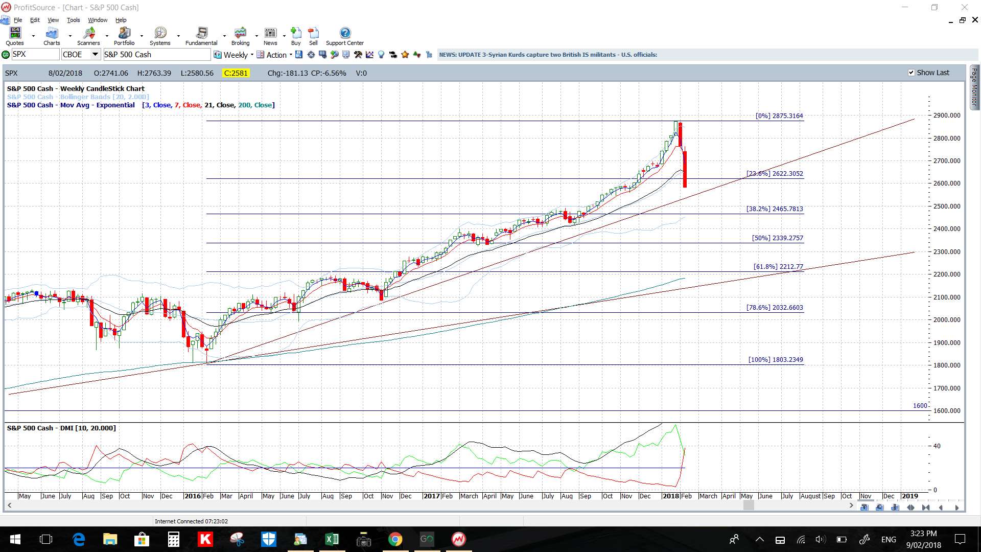Click the red-green arrows icon in chart toolbar
981x552 pixels.
(x=417, y=55)
